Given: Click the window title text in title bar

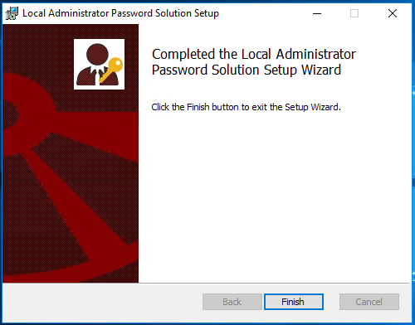Looking at the screenshot, I should (x=120, y=13).
